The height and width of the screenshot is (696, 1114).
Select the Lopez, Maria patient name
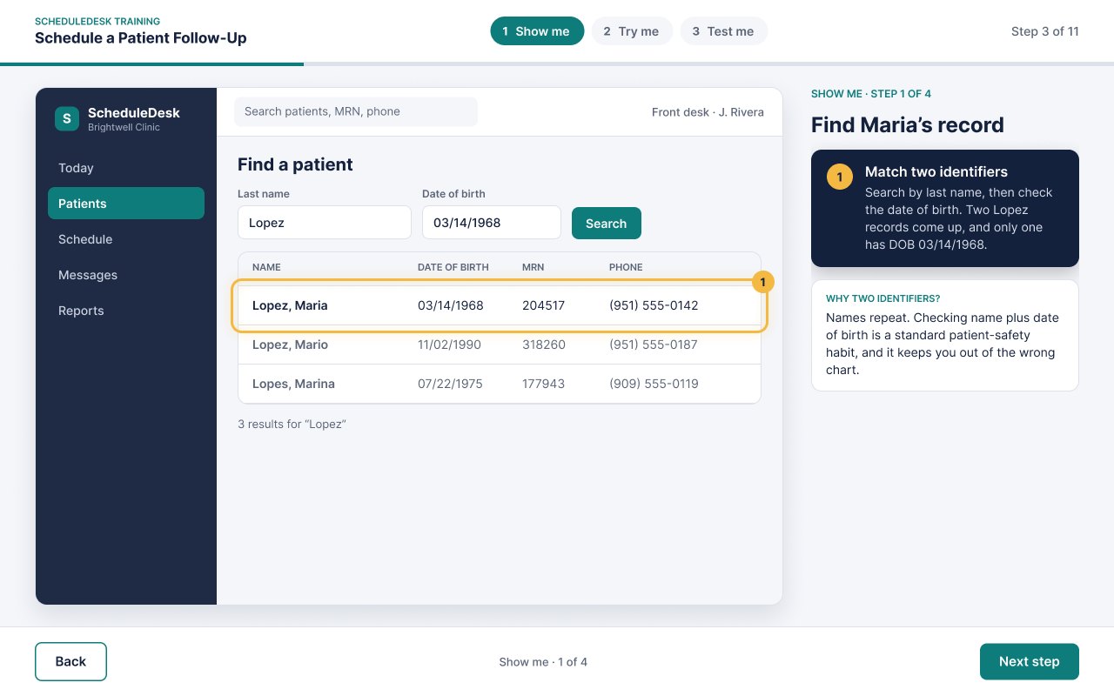pyautogui.click(x=290, y=305)
